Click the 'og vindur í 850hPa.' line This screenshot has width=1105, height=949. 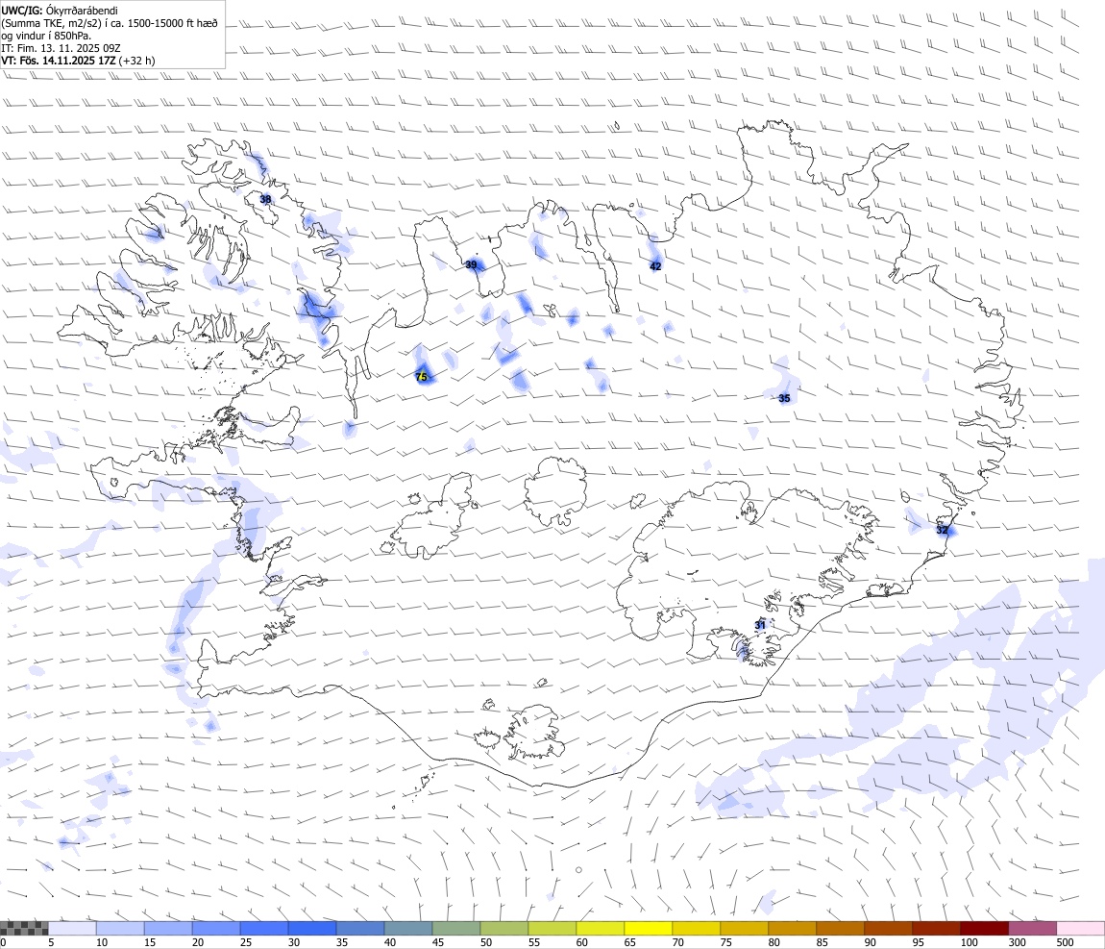46,36
